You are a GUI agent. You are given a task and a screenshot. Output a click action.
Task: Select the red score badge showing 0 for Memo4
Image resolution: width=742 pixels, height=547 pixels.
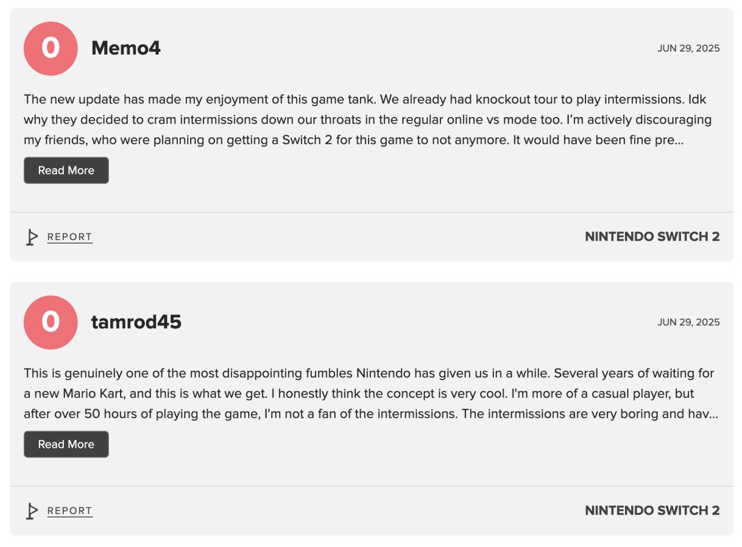50,49
